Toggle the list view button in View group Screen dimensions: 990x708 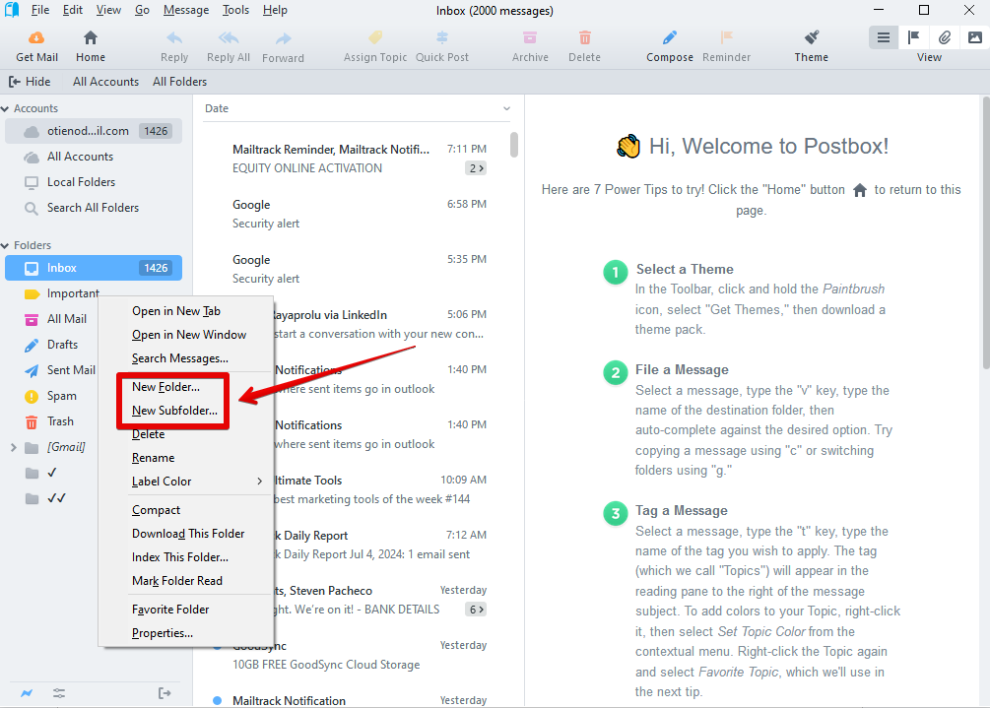(884, 37)
